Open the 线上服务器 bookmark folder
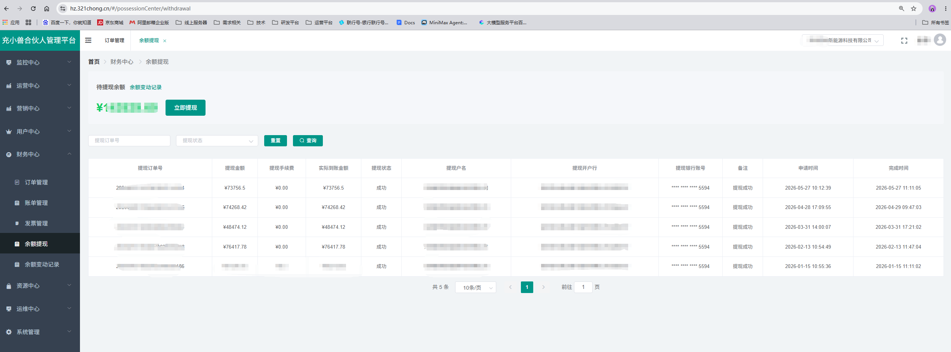951x352 pixels. pos(191,22)
